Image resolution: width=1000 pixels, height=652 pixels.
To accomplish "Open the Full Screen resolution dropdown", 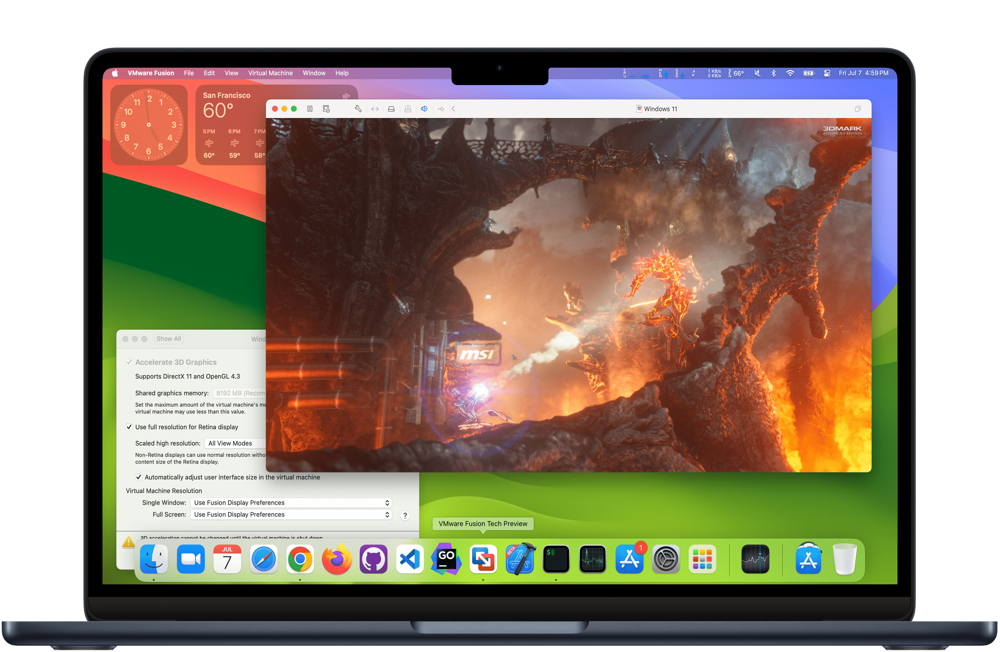I will click(x=291, y=515).
